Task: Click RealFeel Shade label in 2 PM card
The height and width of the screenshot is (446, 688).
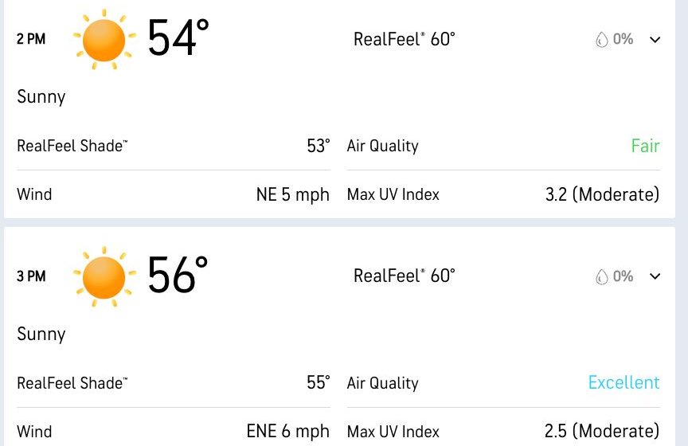Action: [x=72, y=146]
